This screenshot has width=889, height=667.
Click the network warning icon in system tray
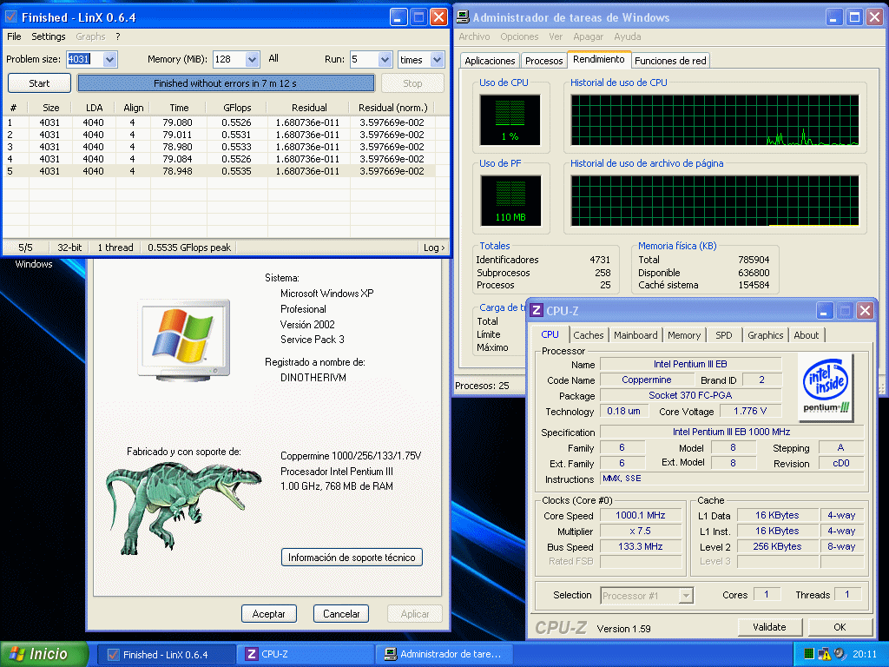click(x=824, y=654)
